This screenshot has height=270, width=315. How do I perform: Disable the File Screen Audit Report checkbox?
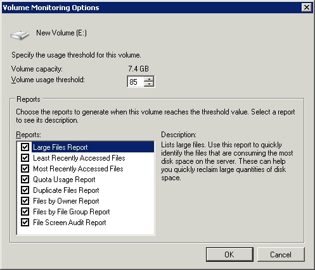point(25,222)
